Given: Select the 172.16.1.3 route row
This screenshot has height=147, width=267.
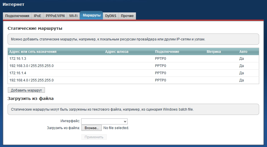Looking at the screenshot, I should (18, 59).
